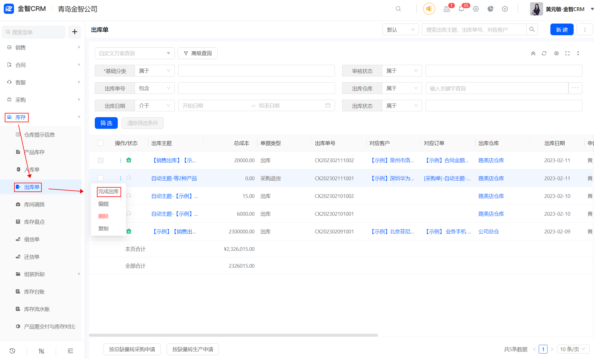Click the cube icon in top header
Screen dimensions: 594x359
(x=505, y=9)
